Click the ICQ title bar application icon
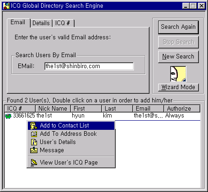Screen dimensions: 208x192 6,6
